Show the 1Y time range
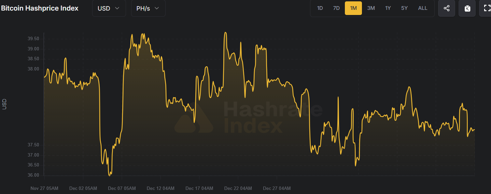 click(x=388, y=8)
